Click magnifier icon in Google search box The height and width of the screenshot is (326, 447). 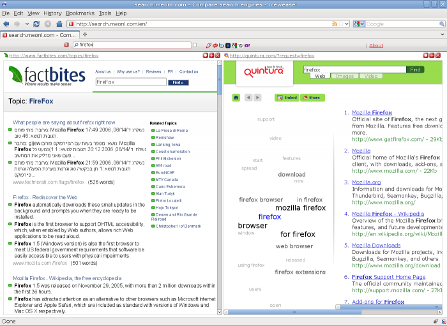pos(442,24)
